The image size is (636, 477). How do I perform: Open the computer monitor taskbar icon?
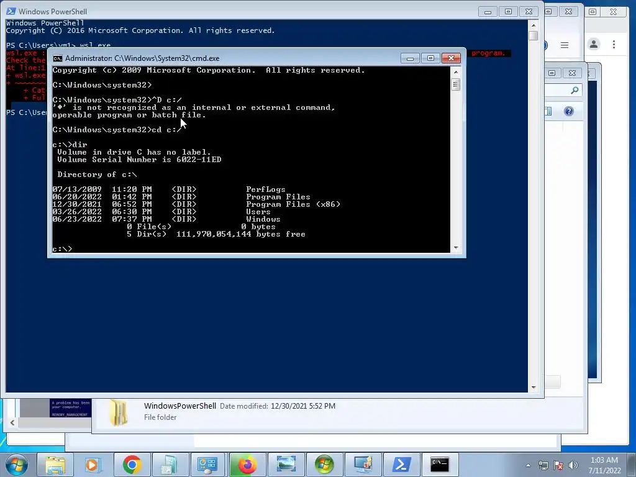pyautogui.click(x=363, y=465)
